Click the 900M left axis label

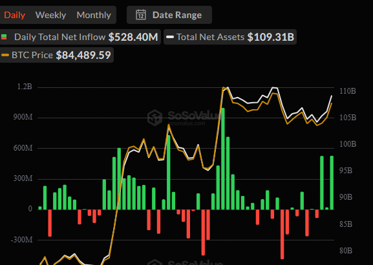(23, 117)
